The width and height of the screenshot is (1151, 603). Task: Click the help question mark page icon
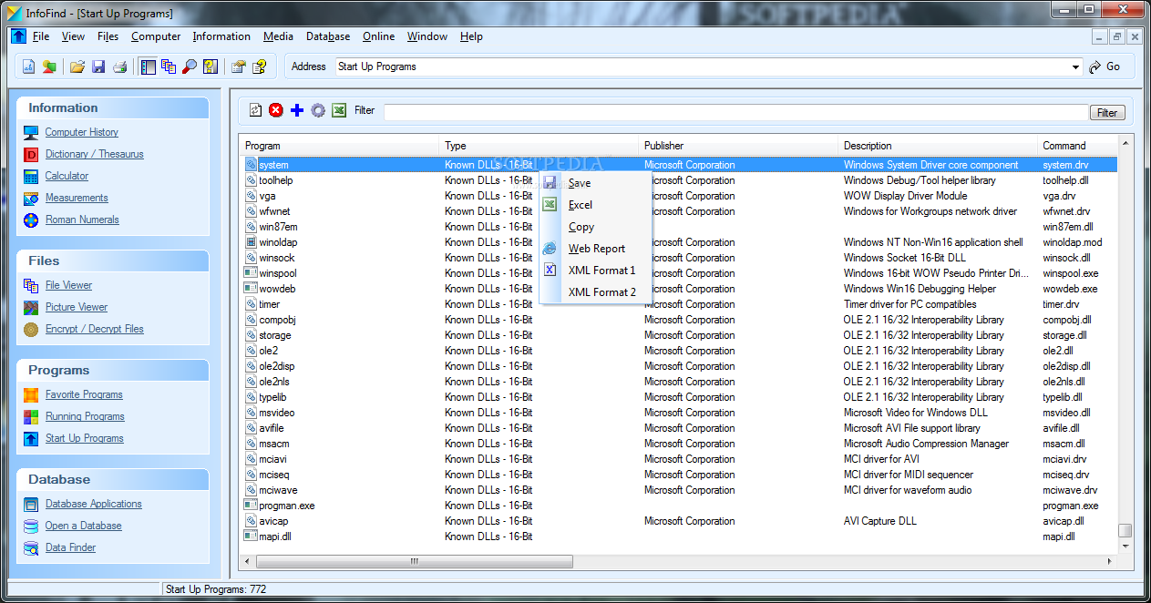(x=260, y=66)
